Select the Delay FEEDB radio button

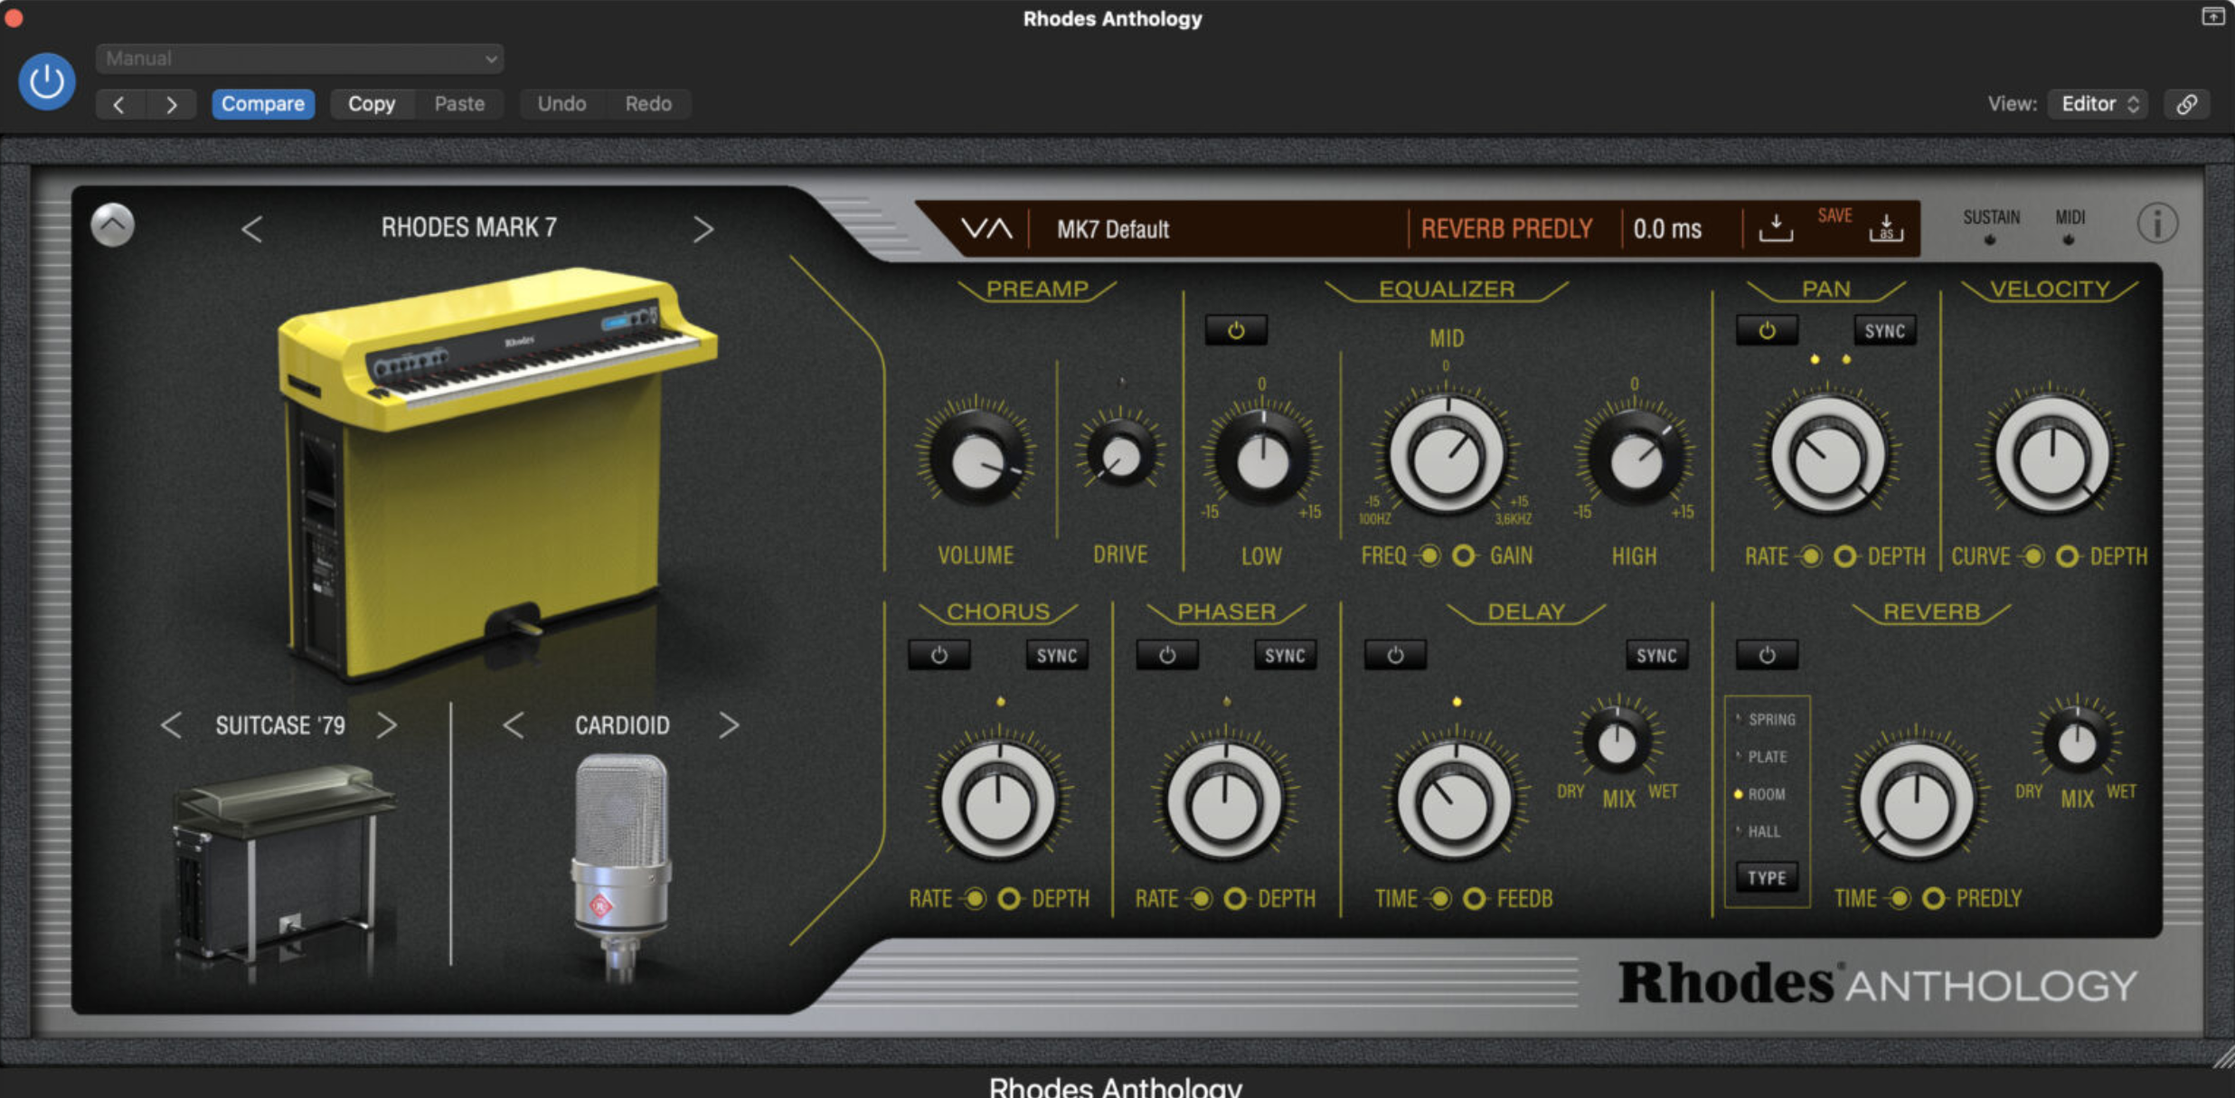coord(1474,898)
